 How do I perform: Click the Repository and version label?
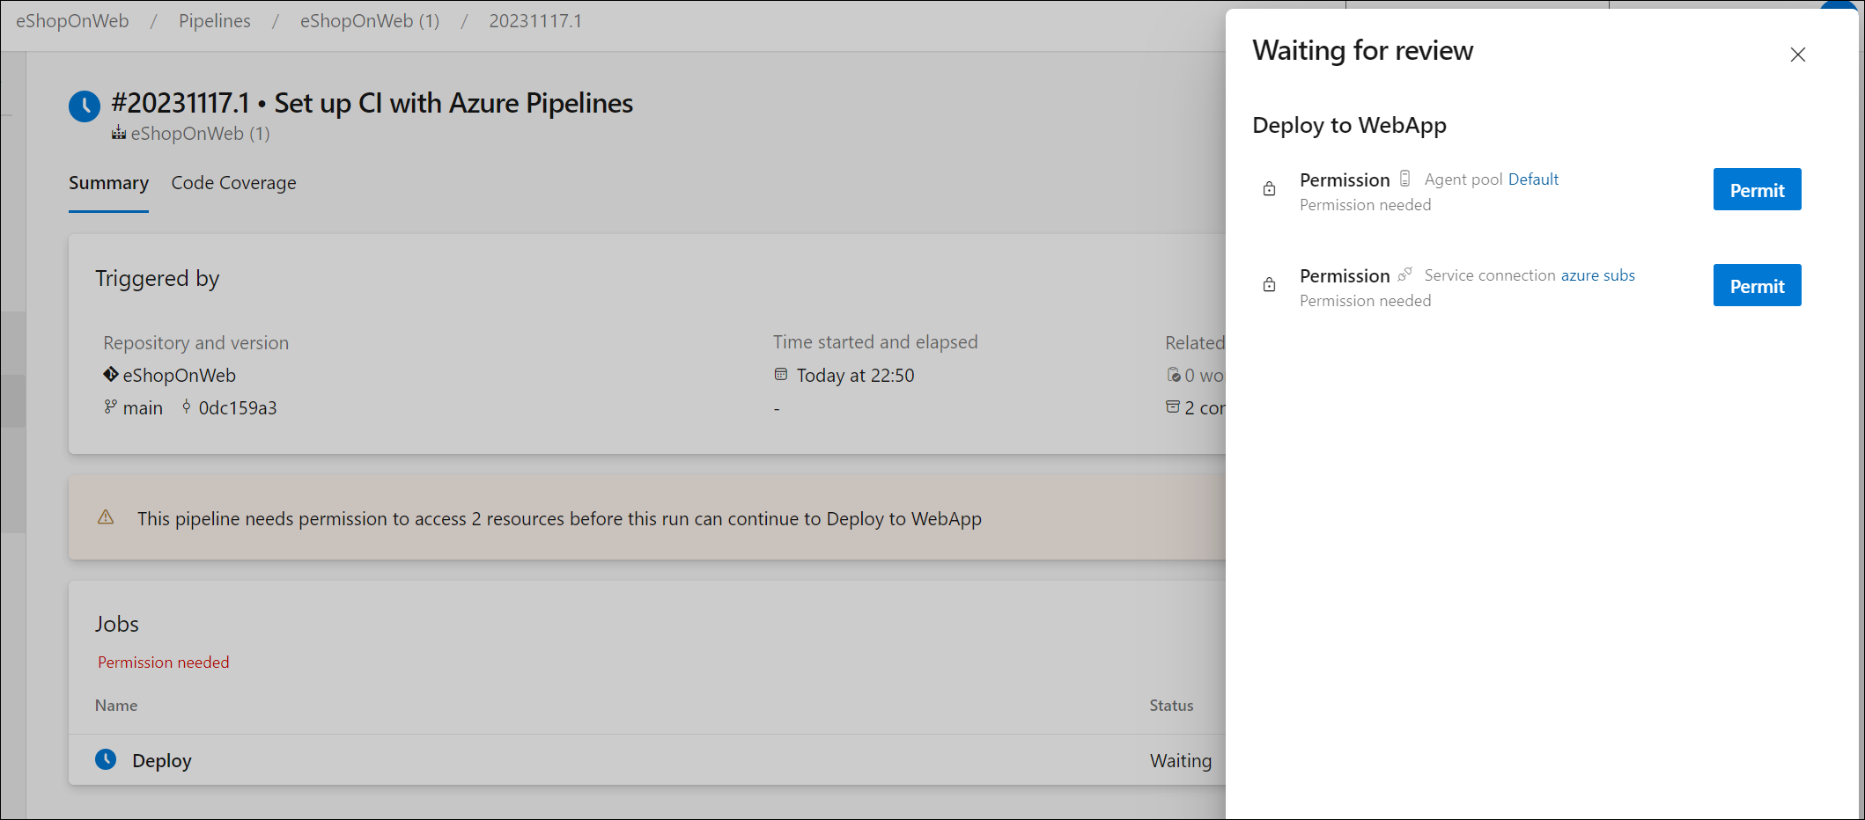(x=195, y=343)
